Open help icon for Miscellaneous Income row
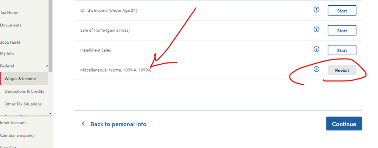Screen dimensions: 378x148 click(x=316, y=69)
